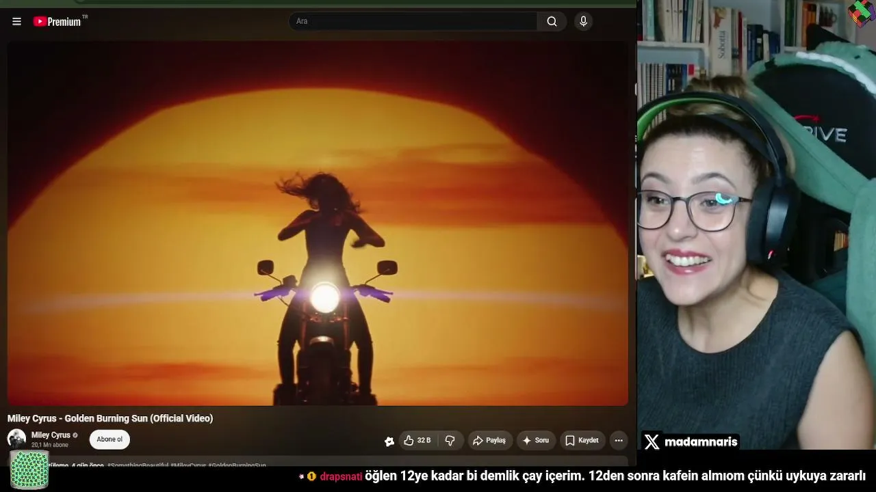Like the video showing 32 B
This screenshot has height=492, width=876.
pos(417,441)
